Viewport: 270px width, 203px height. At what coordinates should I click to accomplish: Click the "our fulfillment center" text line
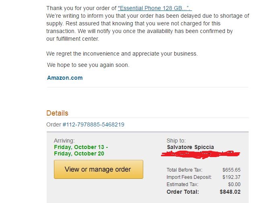point(73,39)
